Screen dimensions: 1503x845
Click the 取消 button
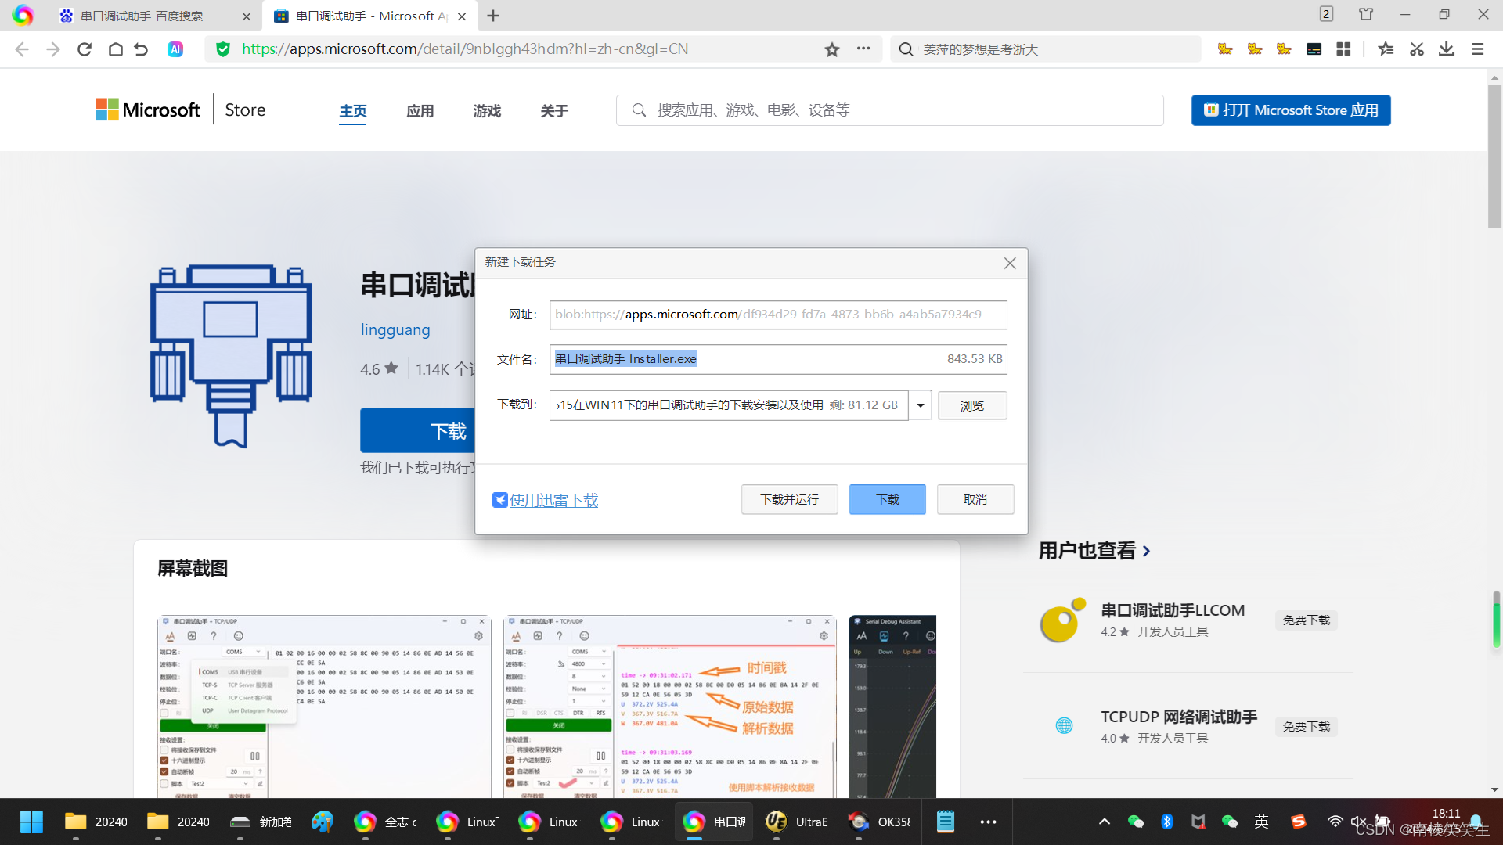click(x=975, y=499)
